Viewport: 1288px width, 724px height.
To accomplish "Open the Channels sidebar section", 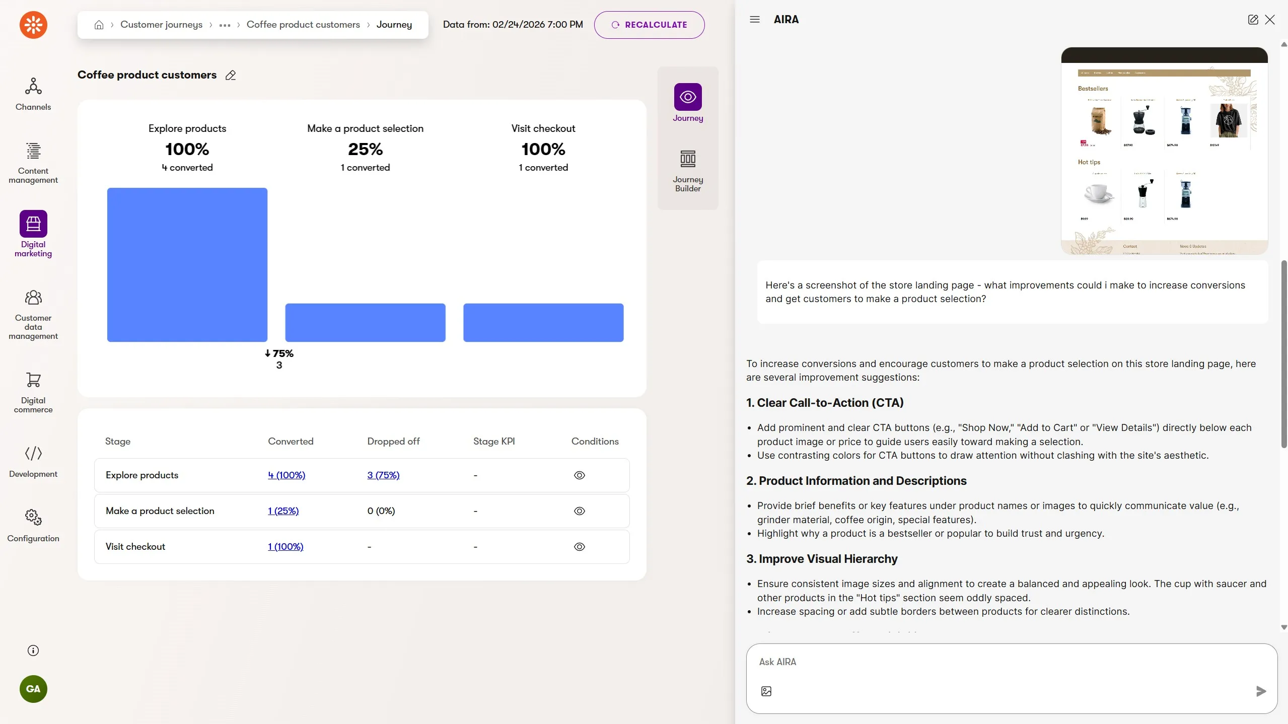I will [x=33, y=94].
